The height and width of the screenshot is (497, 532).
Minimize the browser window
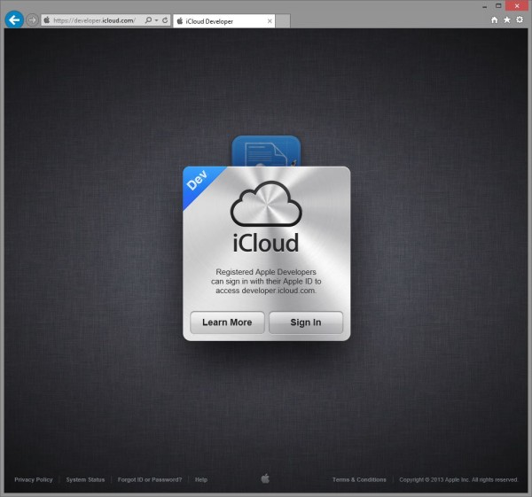point(484,6)
